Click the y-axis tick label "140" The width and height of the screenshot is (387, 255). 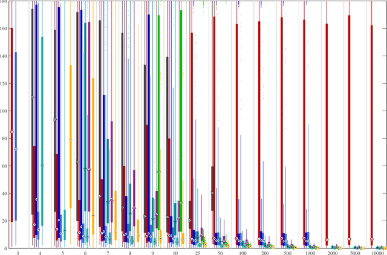pos(4,56)
